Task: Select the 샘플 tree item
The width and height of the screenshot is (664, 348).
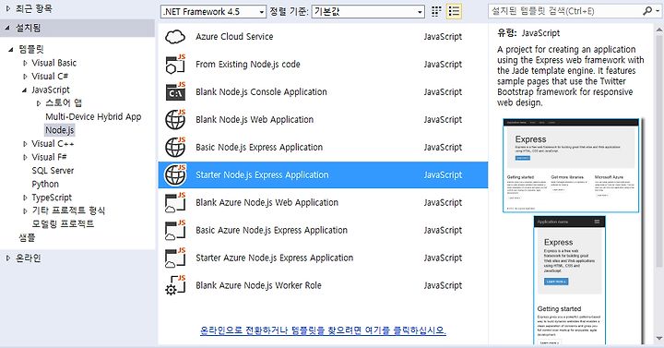Action: pos(27,237)
